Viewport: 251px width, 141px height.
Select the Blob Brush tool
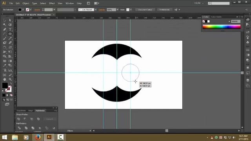[x=4, y=43]
